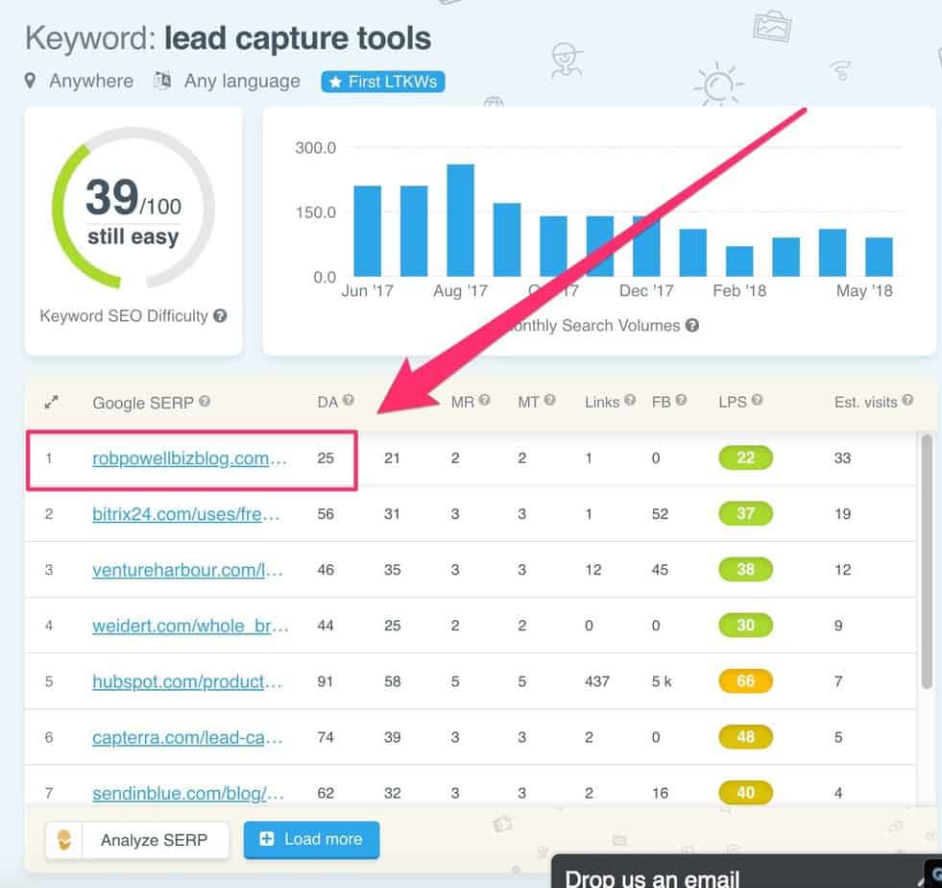Click the Est. visits help icon
This screenshot has width=942, height=888.
[x=907, y=402]
